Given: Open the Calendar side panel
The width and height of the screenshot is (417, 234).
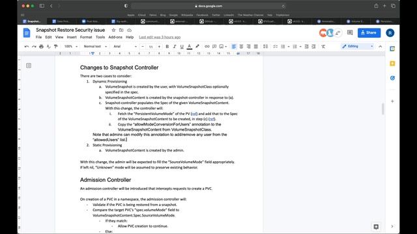Looking at the screenshot, I should [392, 49].
